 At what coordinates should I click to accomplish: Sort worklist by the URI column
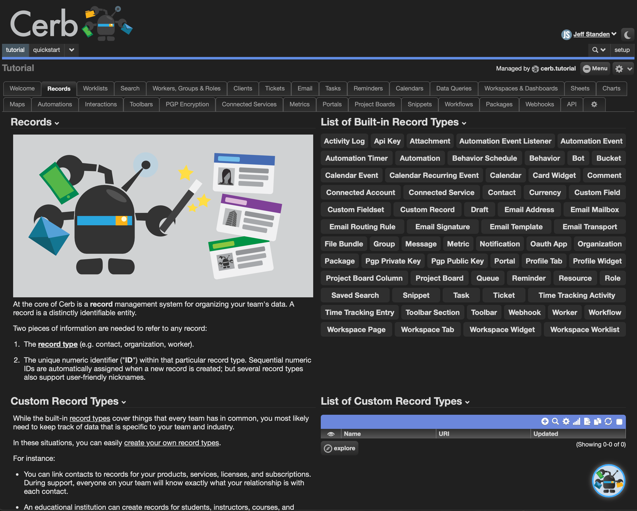(x=483, y=434)
